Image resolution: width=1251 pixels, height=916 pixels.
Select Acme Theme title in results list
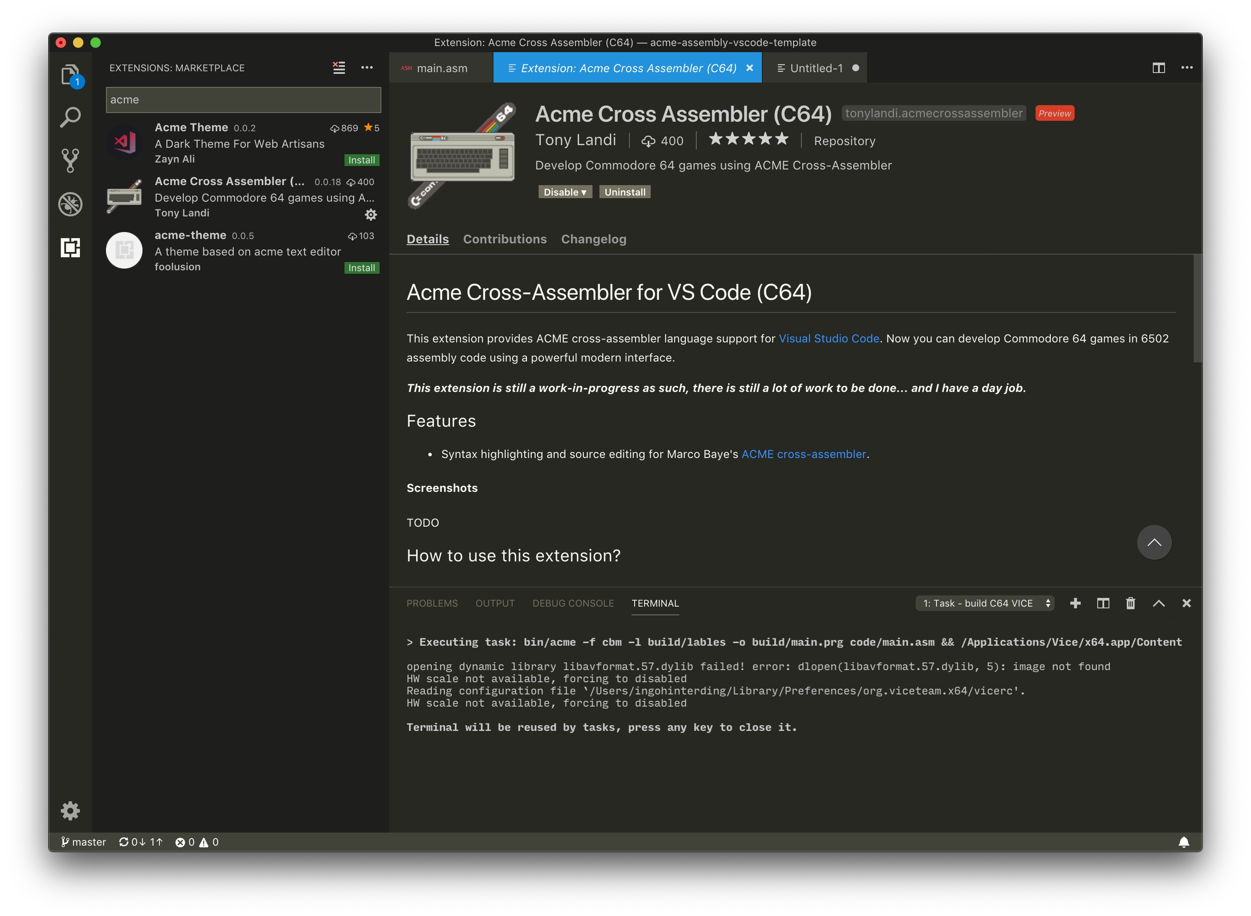point(191,127)
